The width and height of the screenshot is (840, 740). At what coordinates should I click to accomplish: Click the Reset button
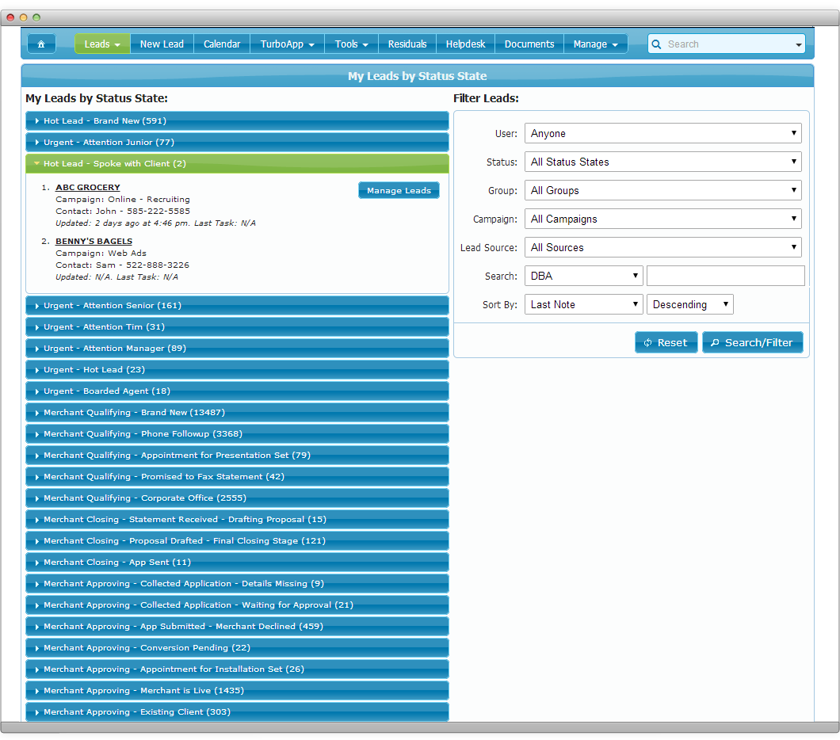666,343
